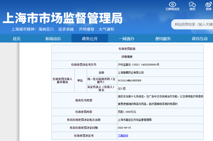Open the 便民服务 navigation item
The height and width of the screenshot is (141, 213).
163,39
